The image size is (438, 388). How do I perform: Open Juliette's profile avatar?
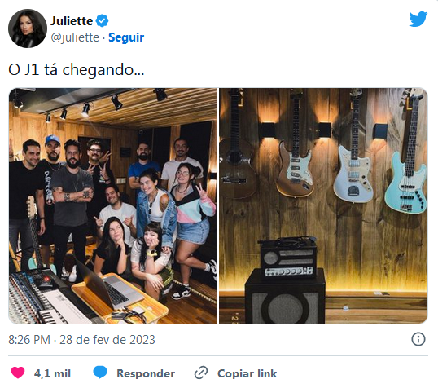pos(28,29)
